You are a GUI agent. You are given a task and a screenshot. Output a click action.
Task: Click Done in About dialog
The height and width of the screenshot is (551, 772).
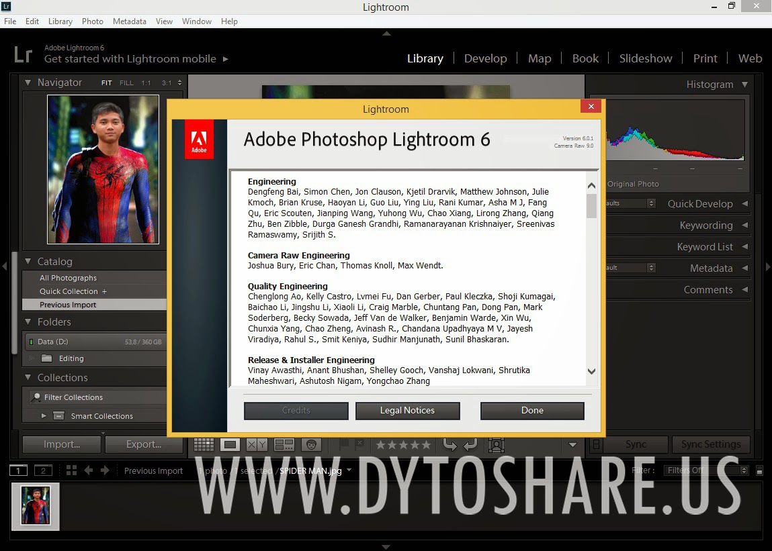click(532, 411)
